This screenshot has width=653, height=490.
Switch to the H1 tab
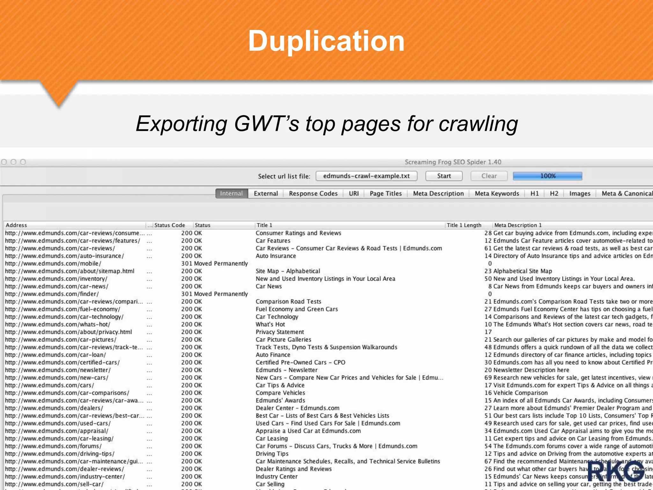point(535,193)
